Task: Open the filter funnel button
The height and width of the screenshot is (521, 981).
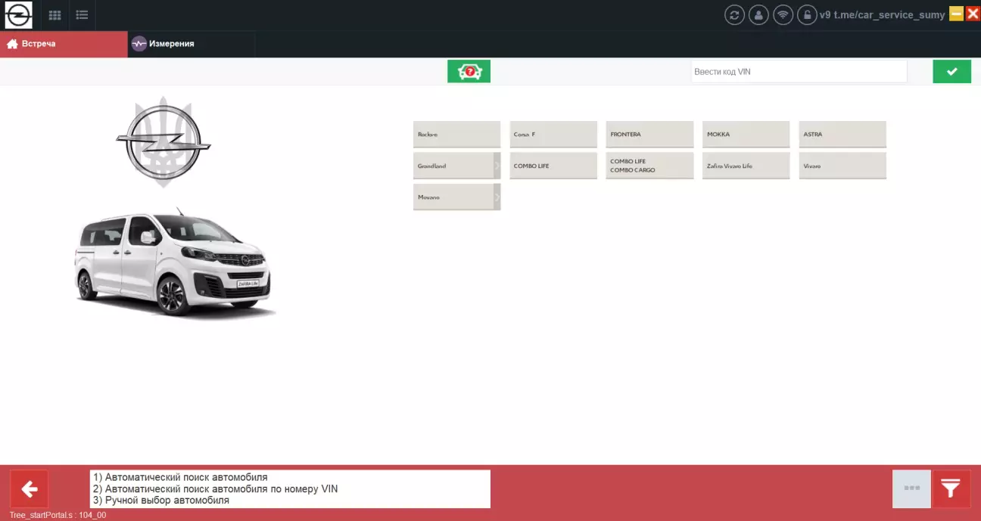Action: click(951, 489)
